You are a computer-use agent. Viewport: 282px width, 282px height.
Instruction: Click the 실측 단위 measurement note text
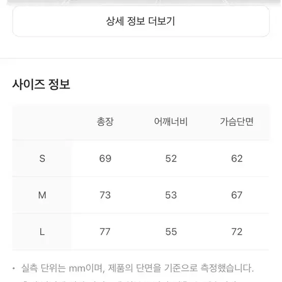pyautogui.click(x=137, y=268)
